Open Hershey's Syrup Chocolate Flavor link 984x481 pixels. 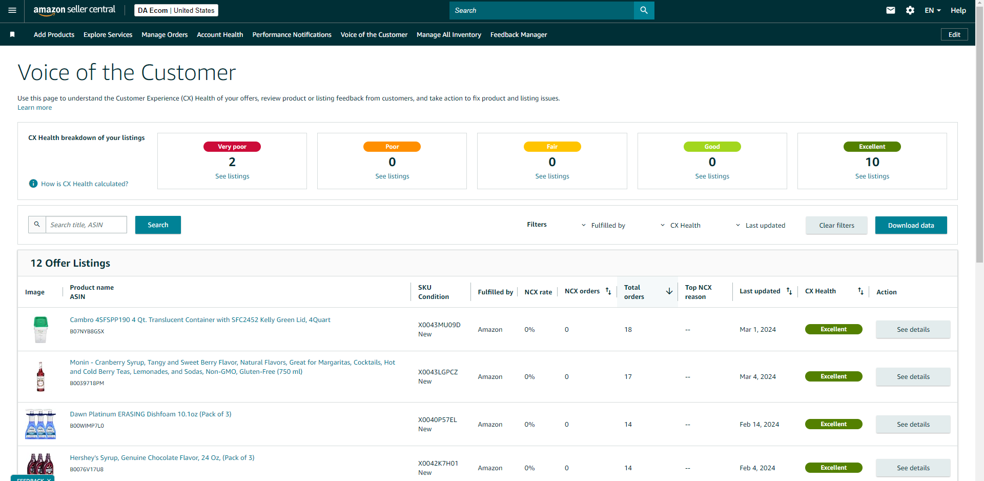(x=162, y=457)
